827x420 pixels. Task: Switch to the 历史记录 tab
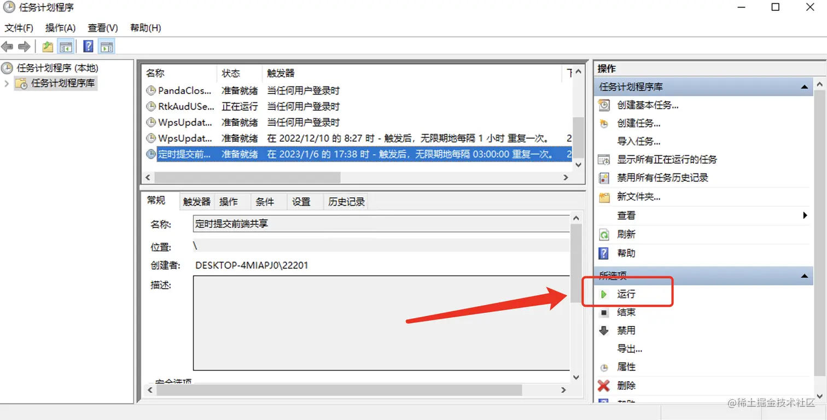tap(346, 202)
